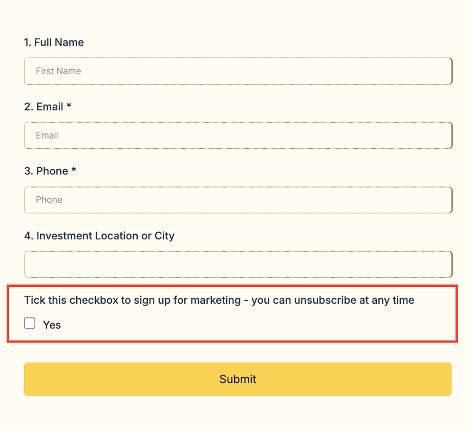Click the required asterisk beside Email
Viewport: 471px width, 431px height.
click(69, 106)
